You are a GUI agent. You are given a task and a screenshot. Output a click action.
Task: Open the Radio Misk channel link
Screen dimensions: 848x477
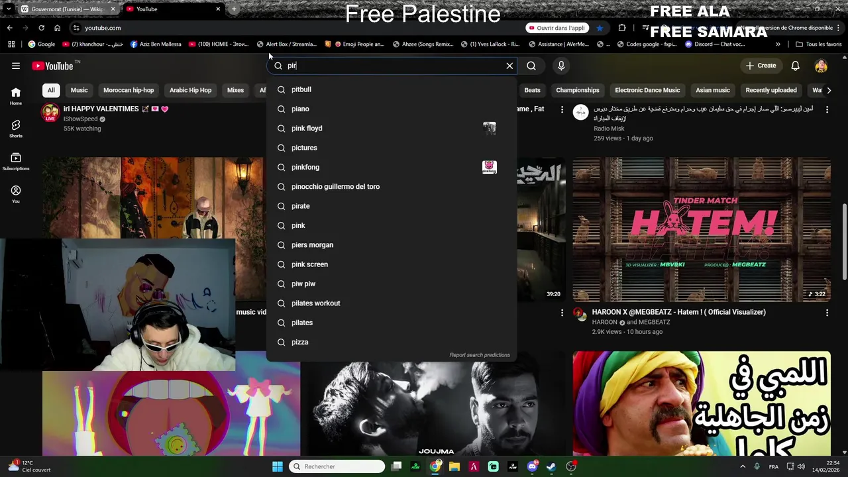[x=609, y=129]
